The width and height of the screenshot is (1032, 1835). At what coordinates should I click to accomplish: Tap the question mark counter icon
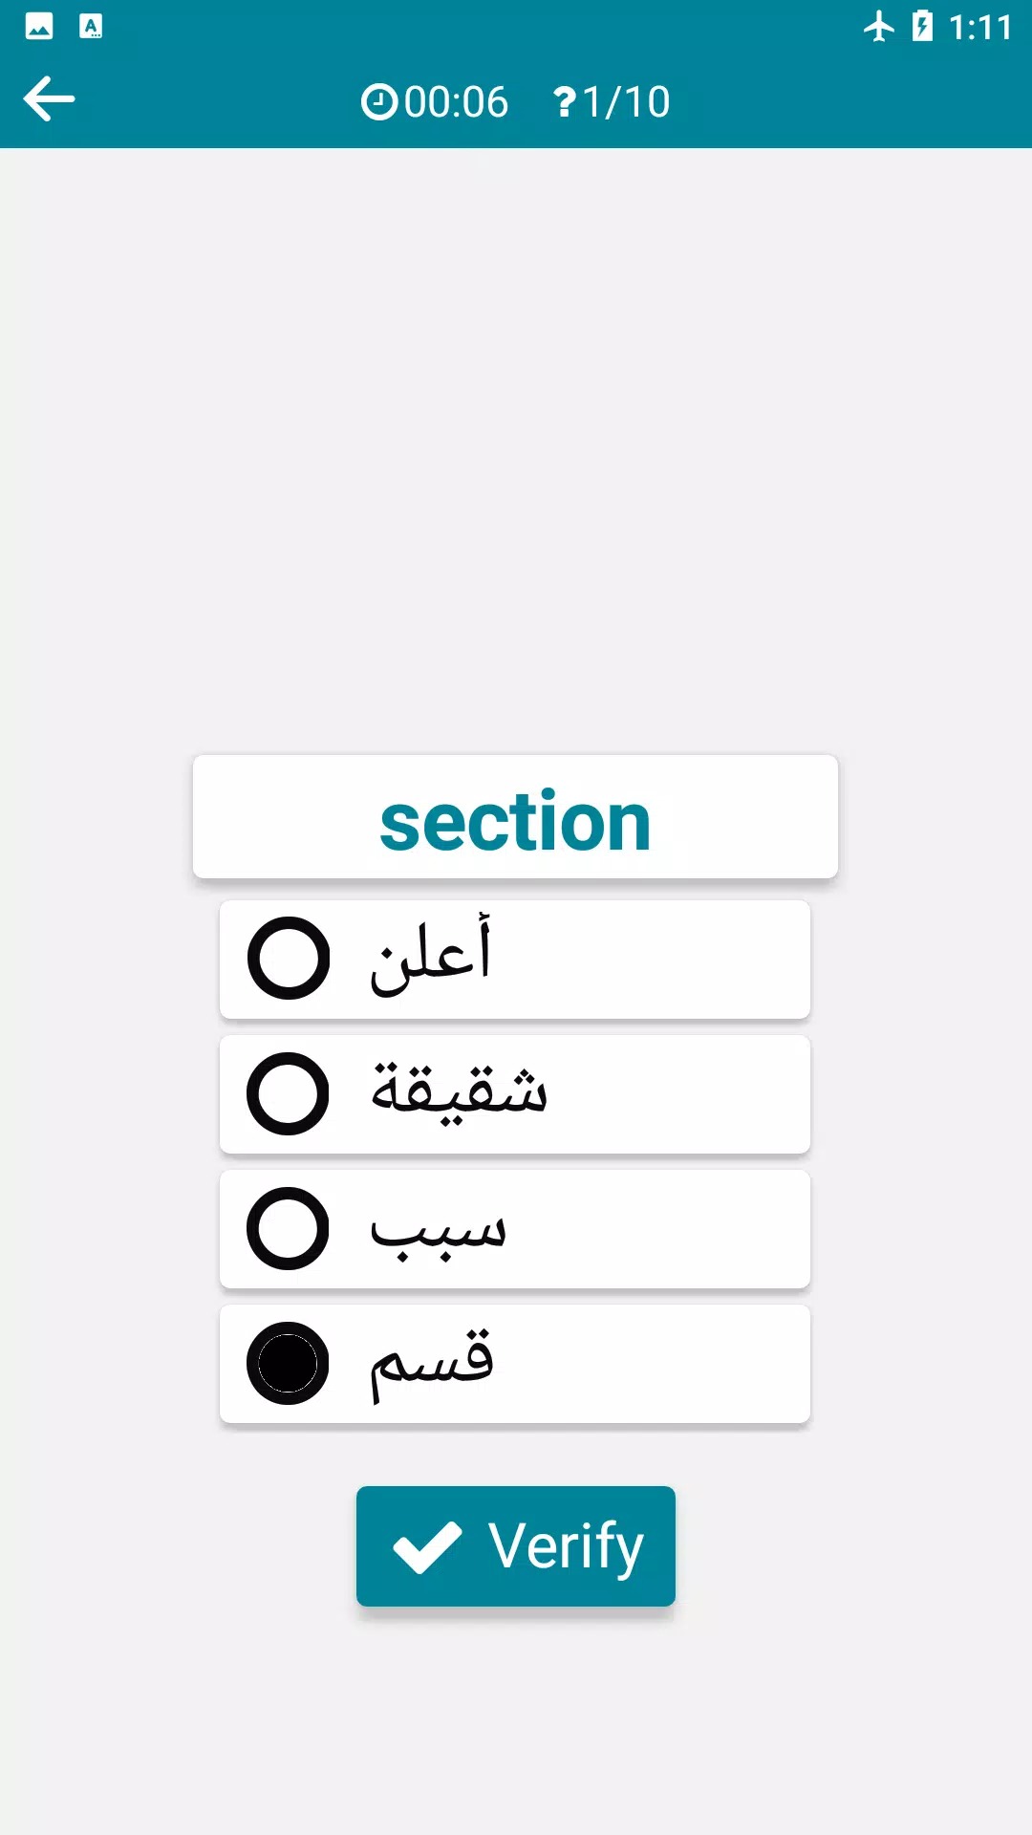(565, 102)
